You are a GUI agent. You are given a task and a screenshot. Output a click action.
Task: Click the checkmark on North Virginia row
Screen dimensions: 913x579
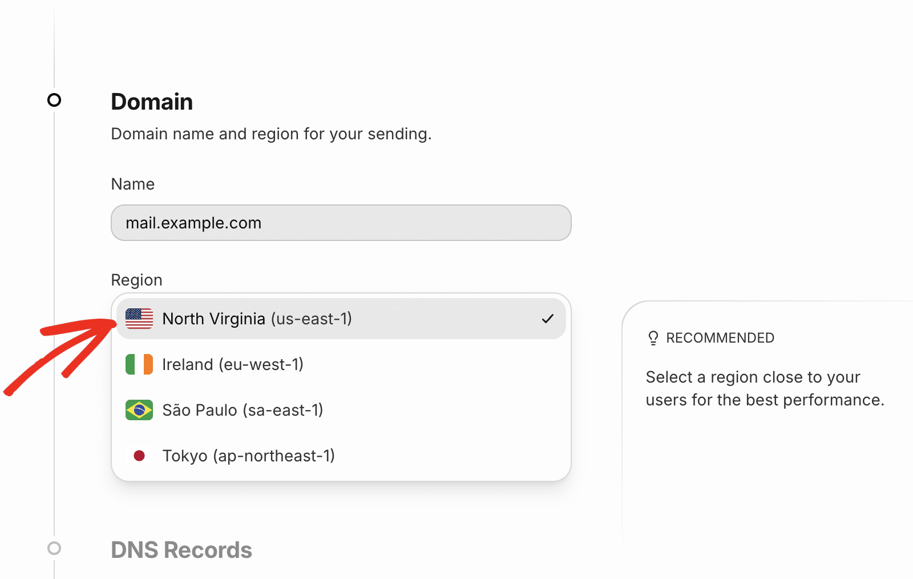click(548, 319)
